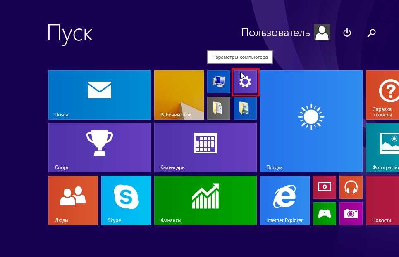
Task: Open the Спорт sports tile
Action: 99,147
